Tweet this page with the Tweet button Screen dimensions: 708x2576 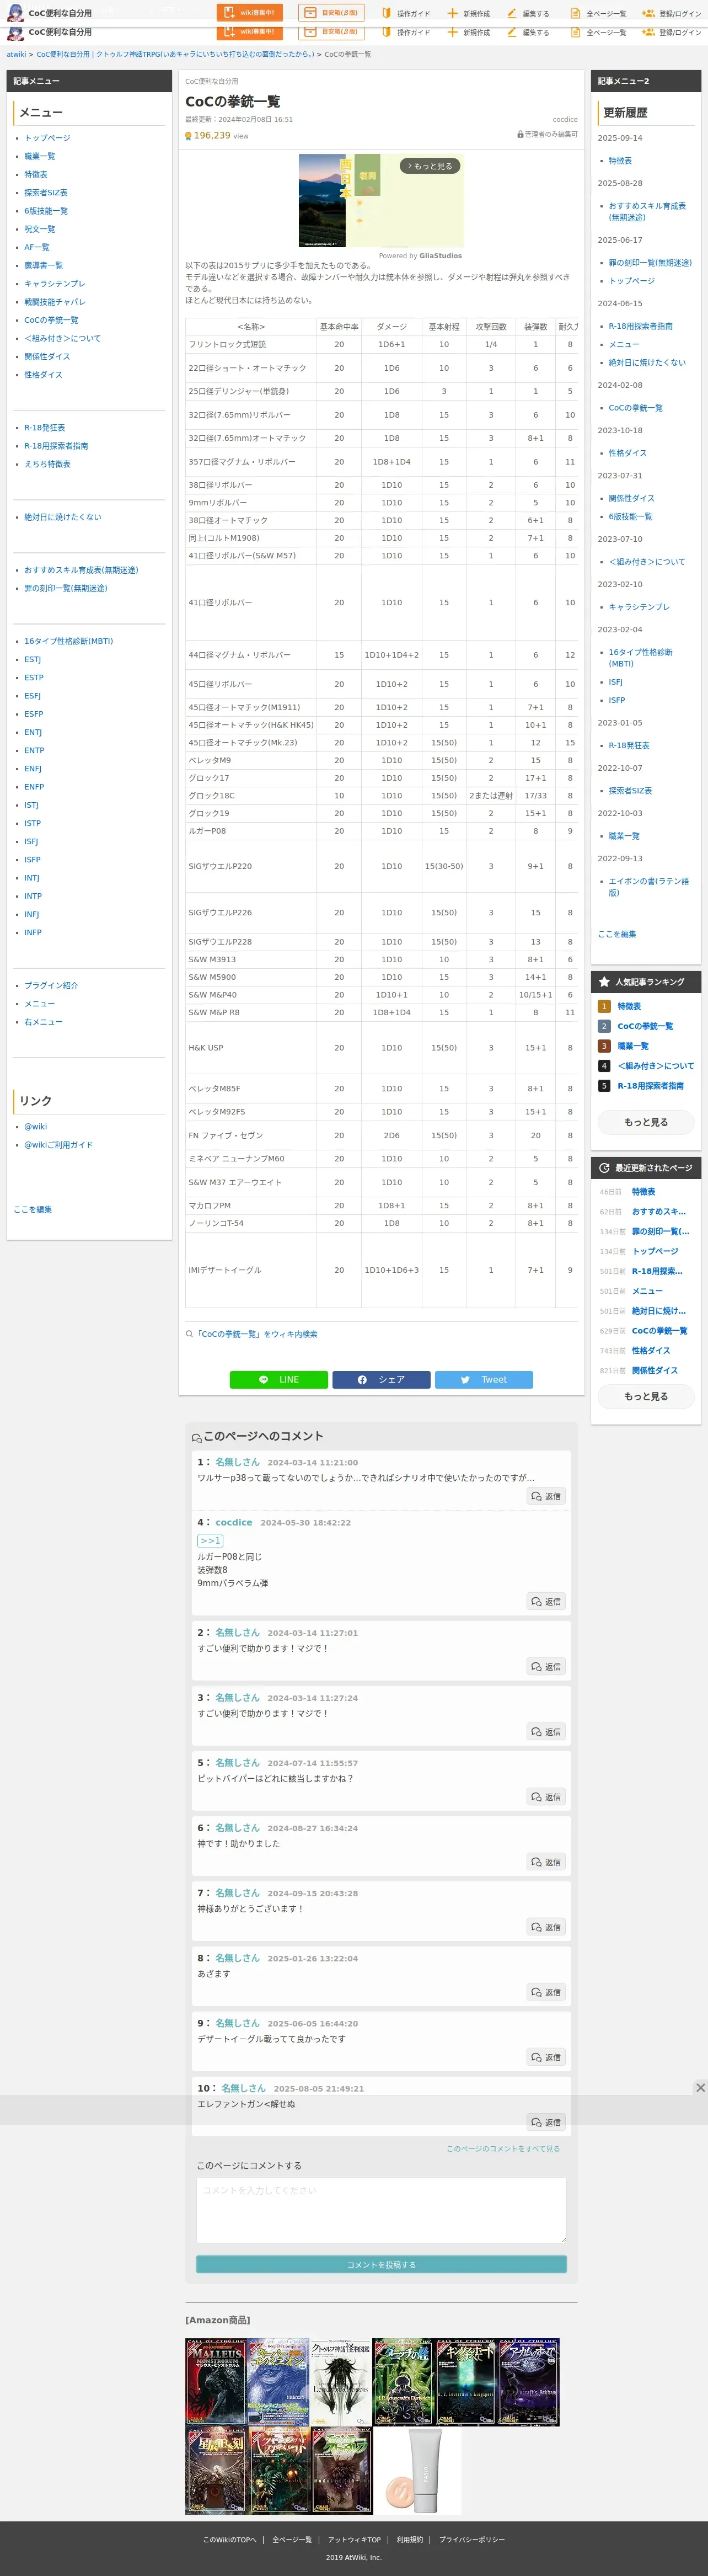tap(483, 1379)
